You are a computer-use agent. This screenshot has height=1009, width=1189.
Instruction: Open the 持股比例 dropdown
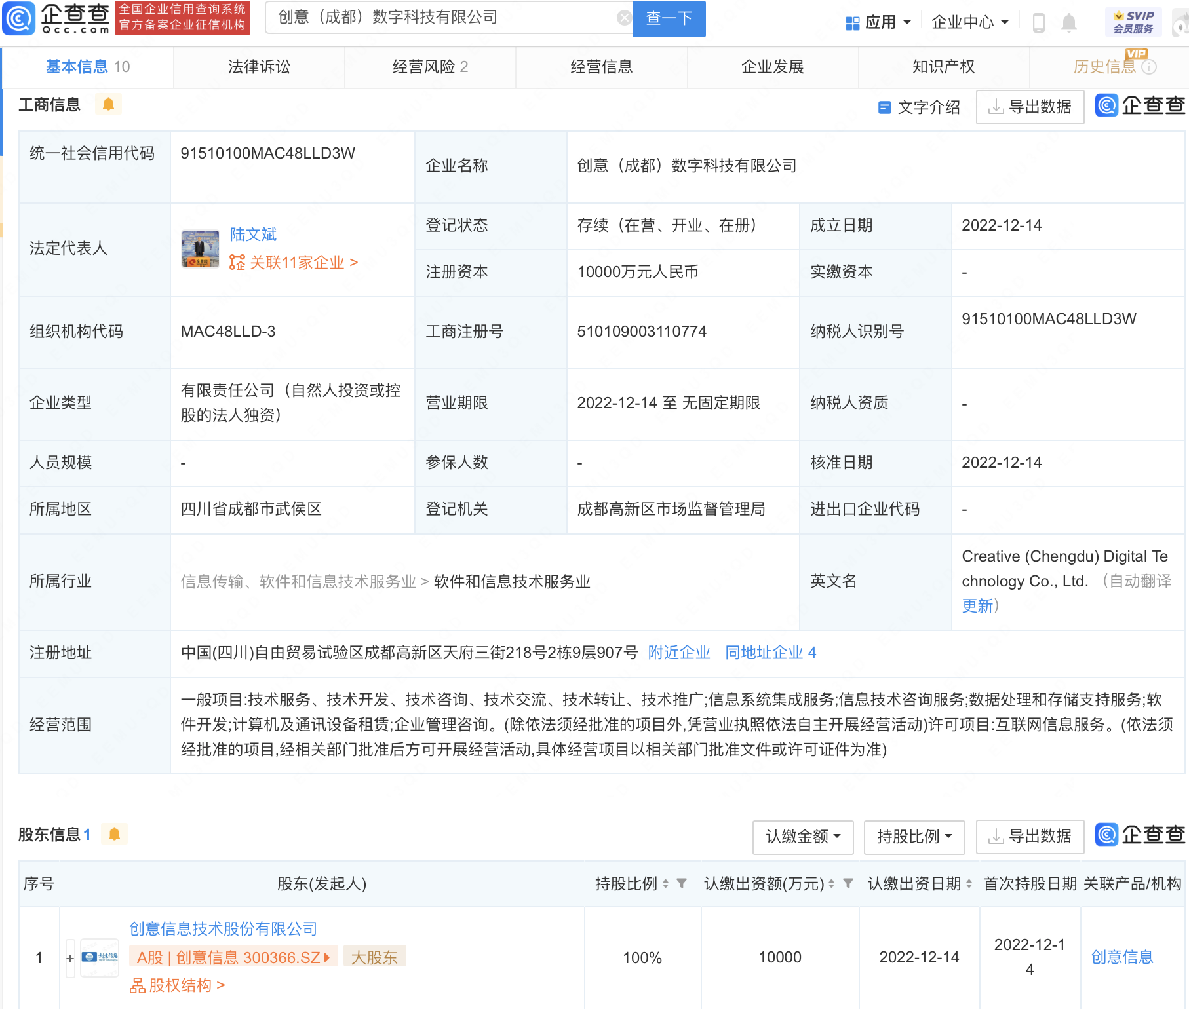coord(914,837)
